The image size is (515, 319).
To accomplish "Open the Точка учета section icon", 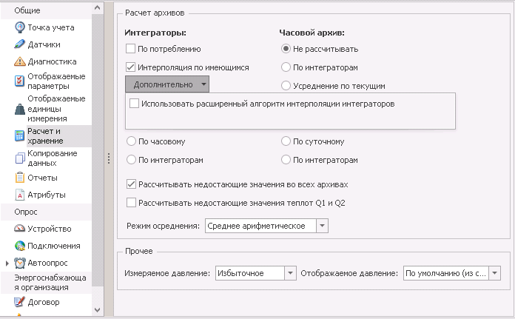I will pos(20,27).
